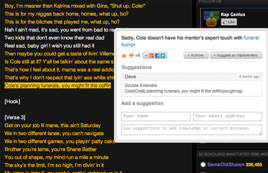Open annotation for 'what up, ho?' line

(62, 22)
